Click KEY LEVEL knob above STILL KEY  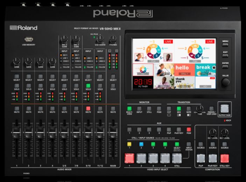click(225, 132)
